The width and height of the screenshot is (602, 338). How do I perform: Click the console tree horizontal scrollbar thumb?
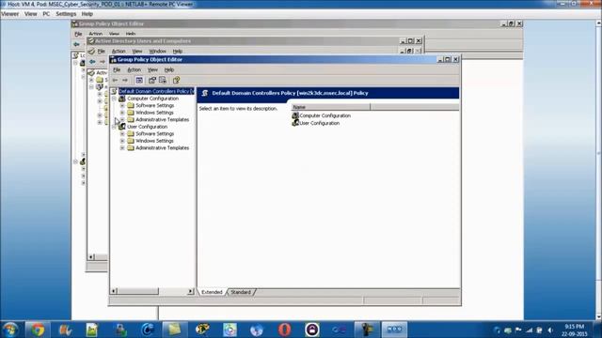(x=137, y=291)
